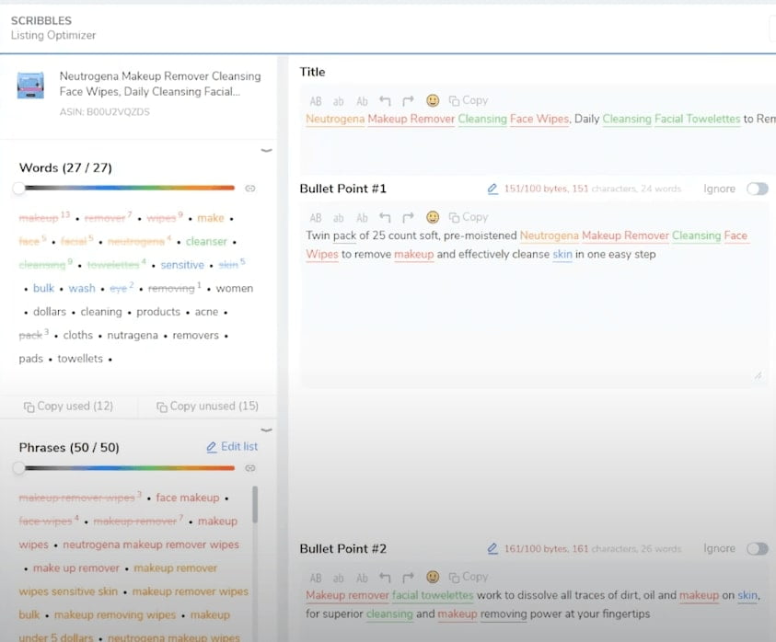Select phrase "neutrogena makeup remover wipes"
Screen dimensions: 776x642
pos(151,545)
